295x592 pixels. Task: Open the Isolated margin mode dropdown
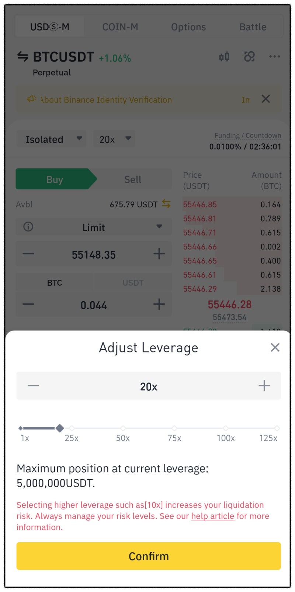pyautogui.click(x=52, y=139)
